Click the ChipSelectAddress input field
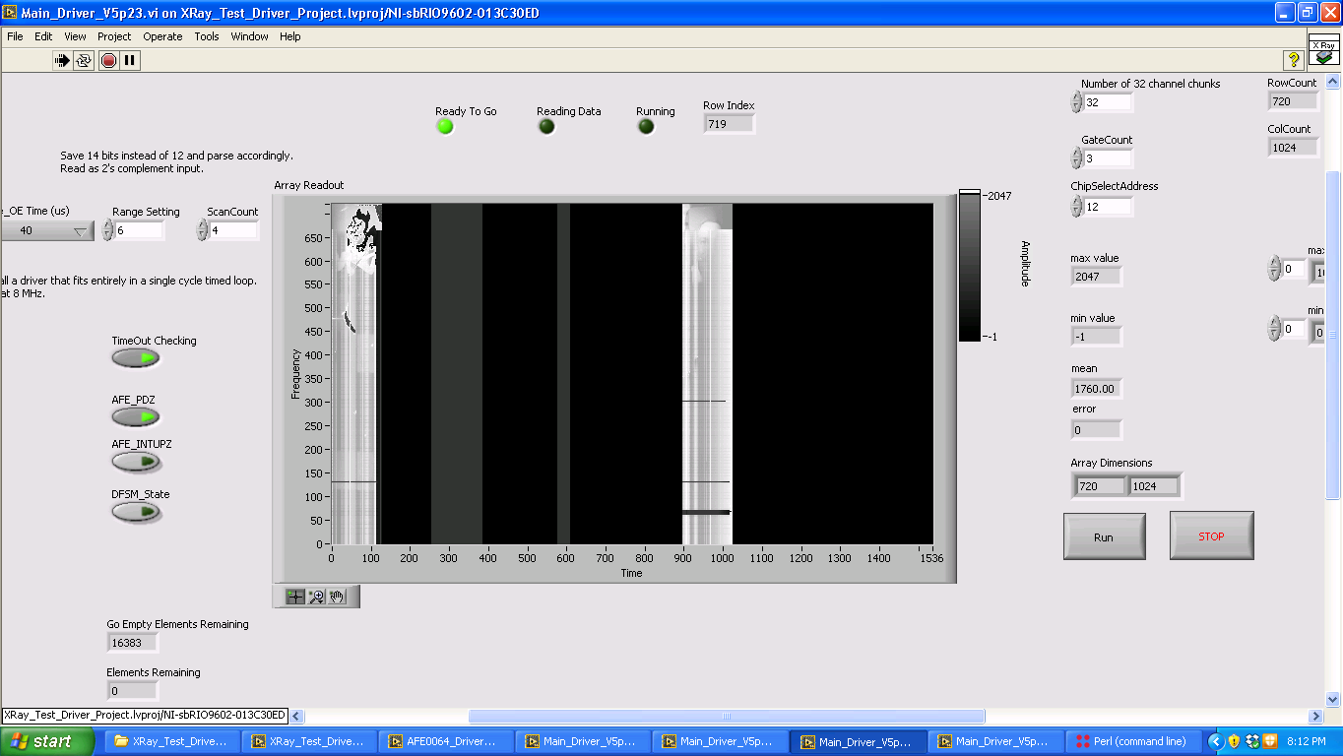The image size is (1343, 756). coord(1108,207)
